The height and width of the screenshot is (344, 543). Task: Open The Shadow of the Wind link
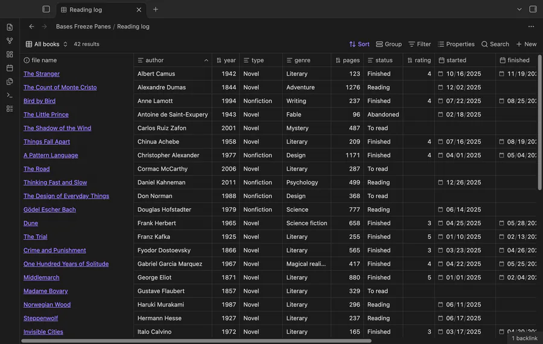click(57, 128)
